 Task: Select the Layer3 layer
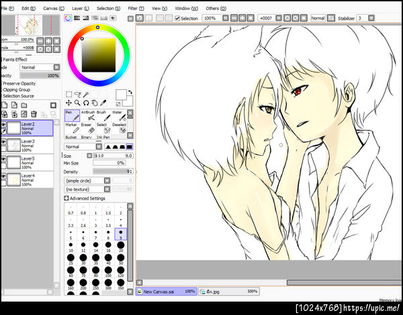(x=28, y=146)
